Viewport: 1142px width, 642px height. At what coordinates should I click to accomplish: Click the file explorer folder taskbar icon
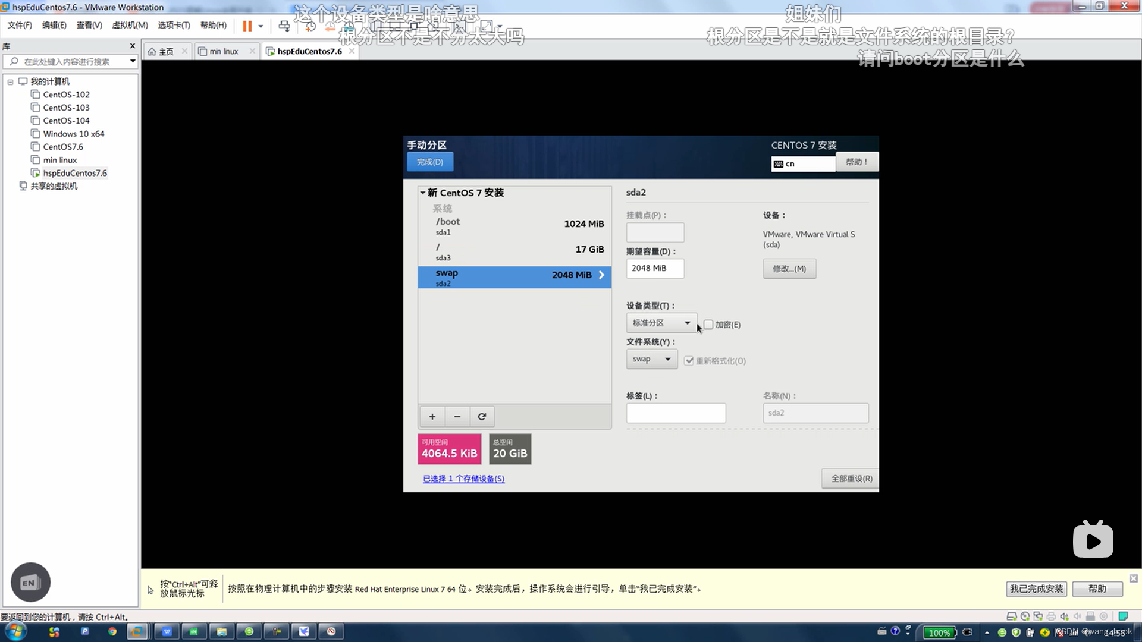point(222,631)
